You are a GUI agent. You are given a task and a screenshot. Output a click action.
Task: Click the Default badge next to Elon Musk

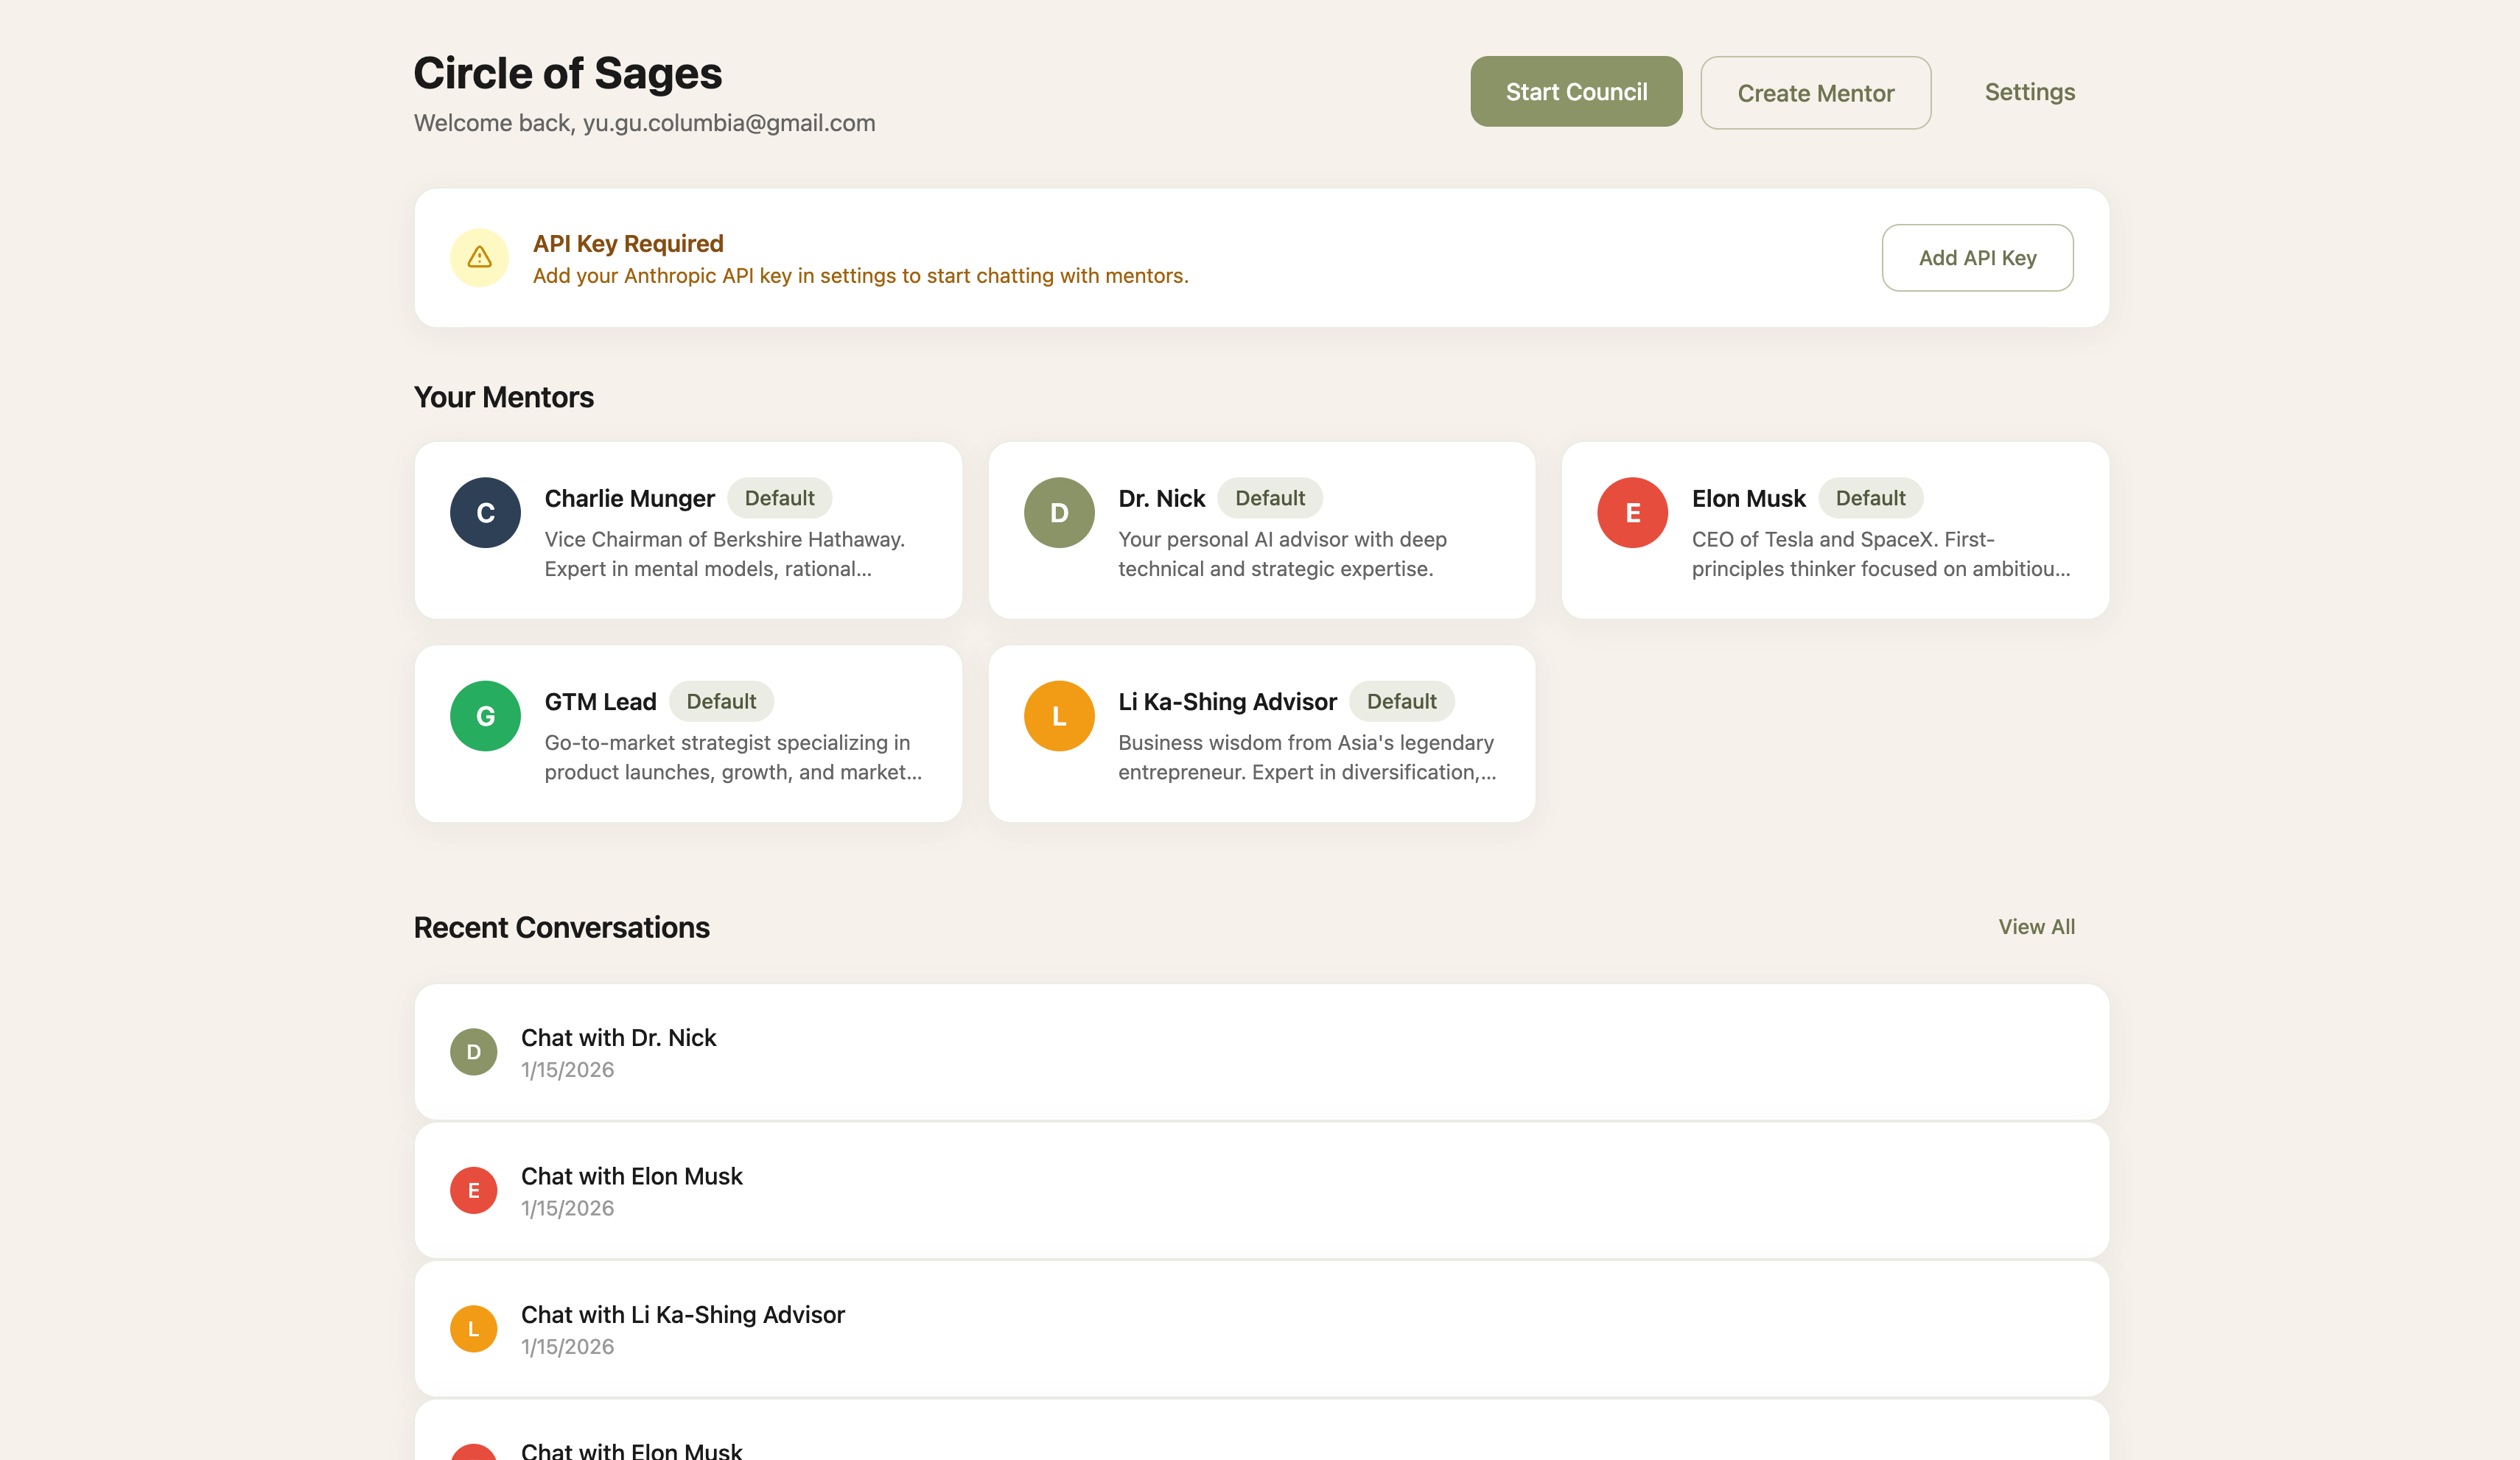[1870, 498]
